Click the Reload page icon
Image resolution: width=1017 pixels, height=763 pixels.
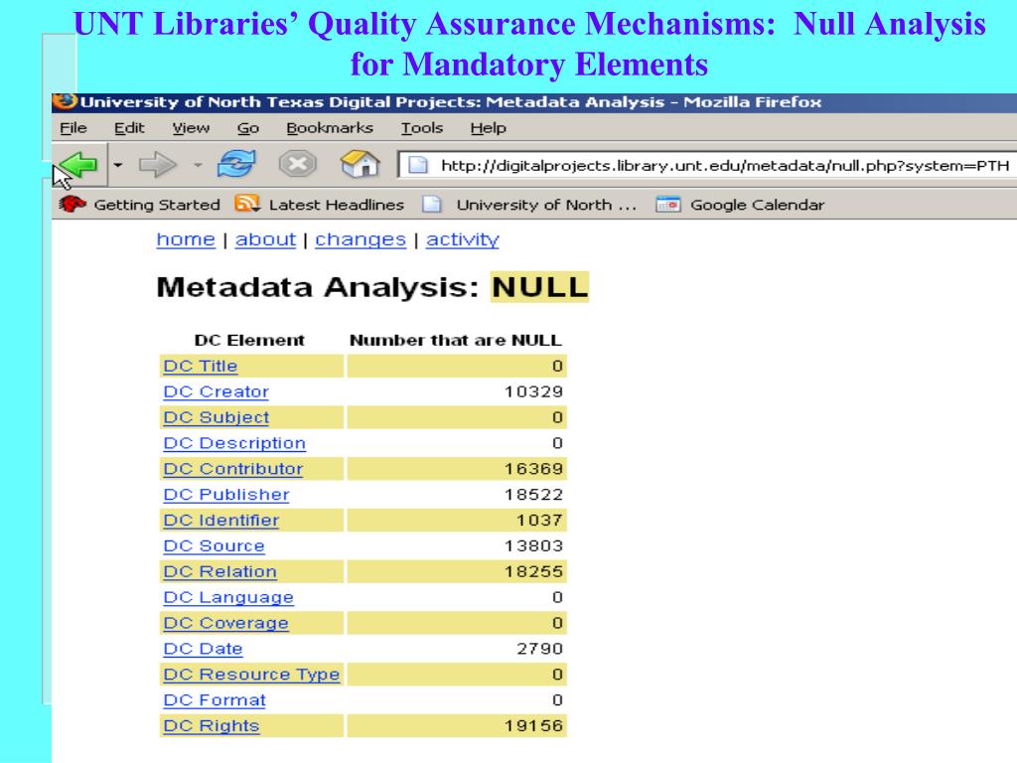coord(236,164)
